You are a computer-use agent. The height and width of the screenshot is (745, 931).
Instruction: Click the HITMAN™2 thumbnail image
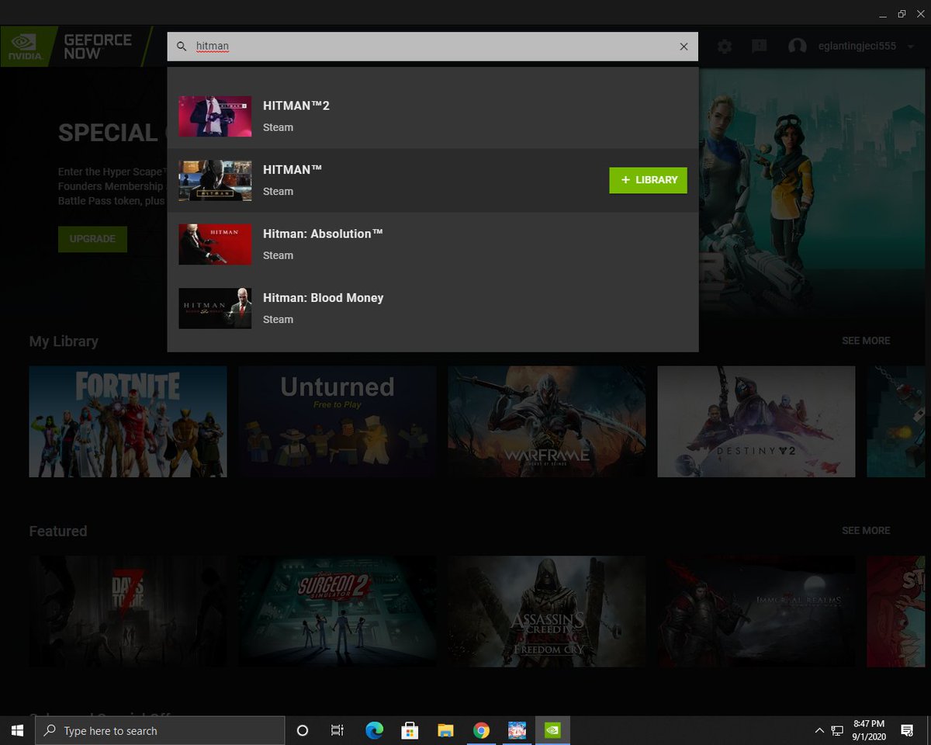point(215,116)
